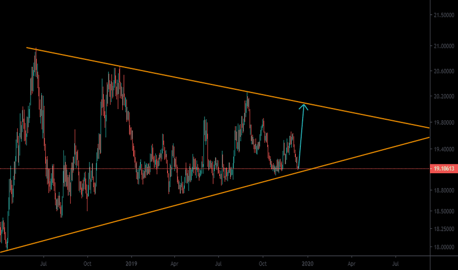
Task: Click the Oct label left of 2019
Action: coord(87,264)
